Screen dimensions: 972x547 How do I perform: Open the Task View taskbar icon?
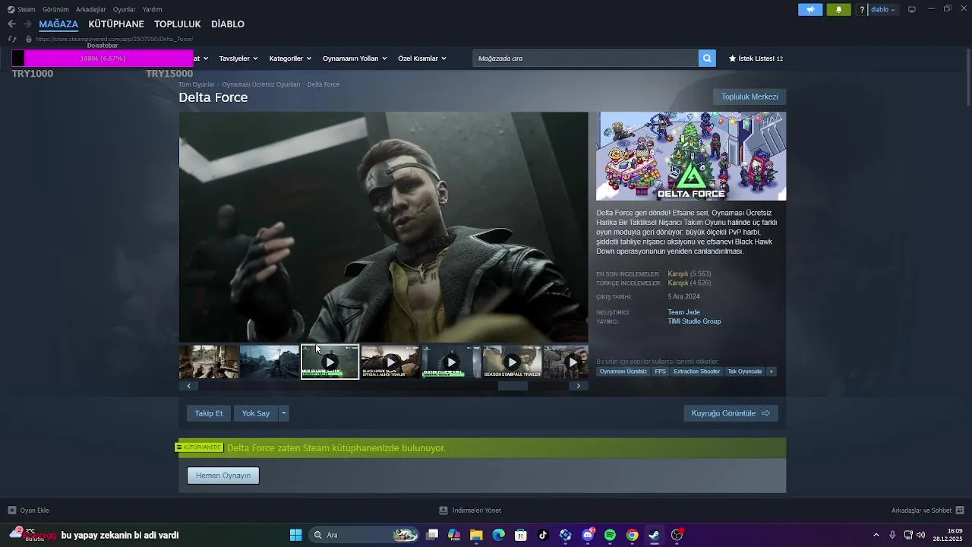pyautogui.click(x=432, y=535)
